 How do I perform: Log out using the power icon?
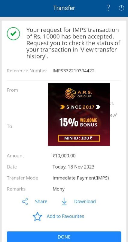[x=121, y=8]
